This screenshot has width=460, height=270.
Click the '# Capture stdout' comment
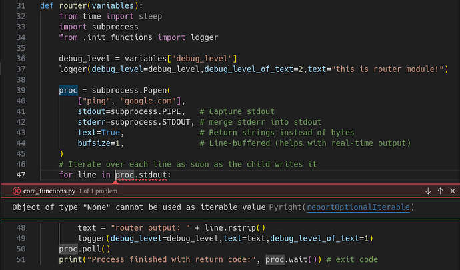[237, 111]
